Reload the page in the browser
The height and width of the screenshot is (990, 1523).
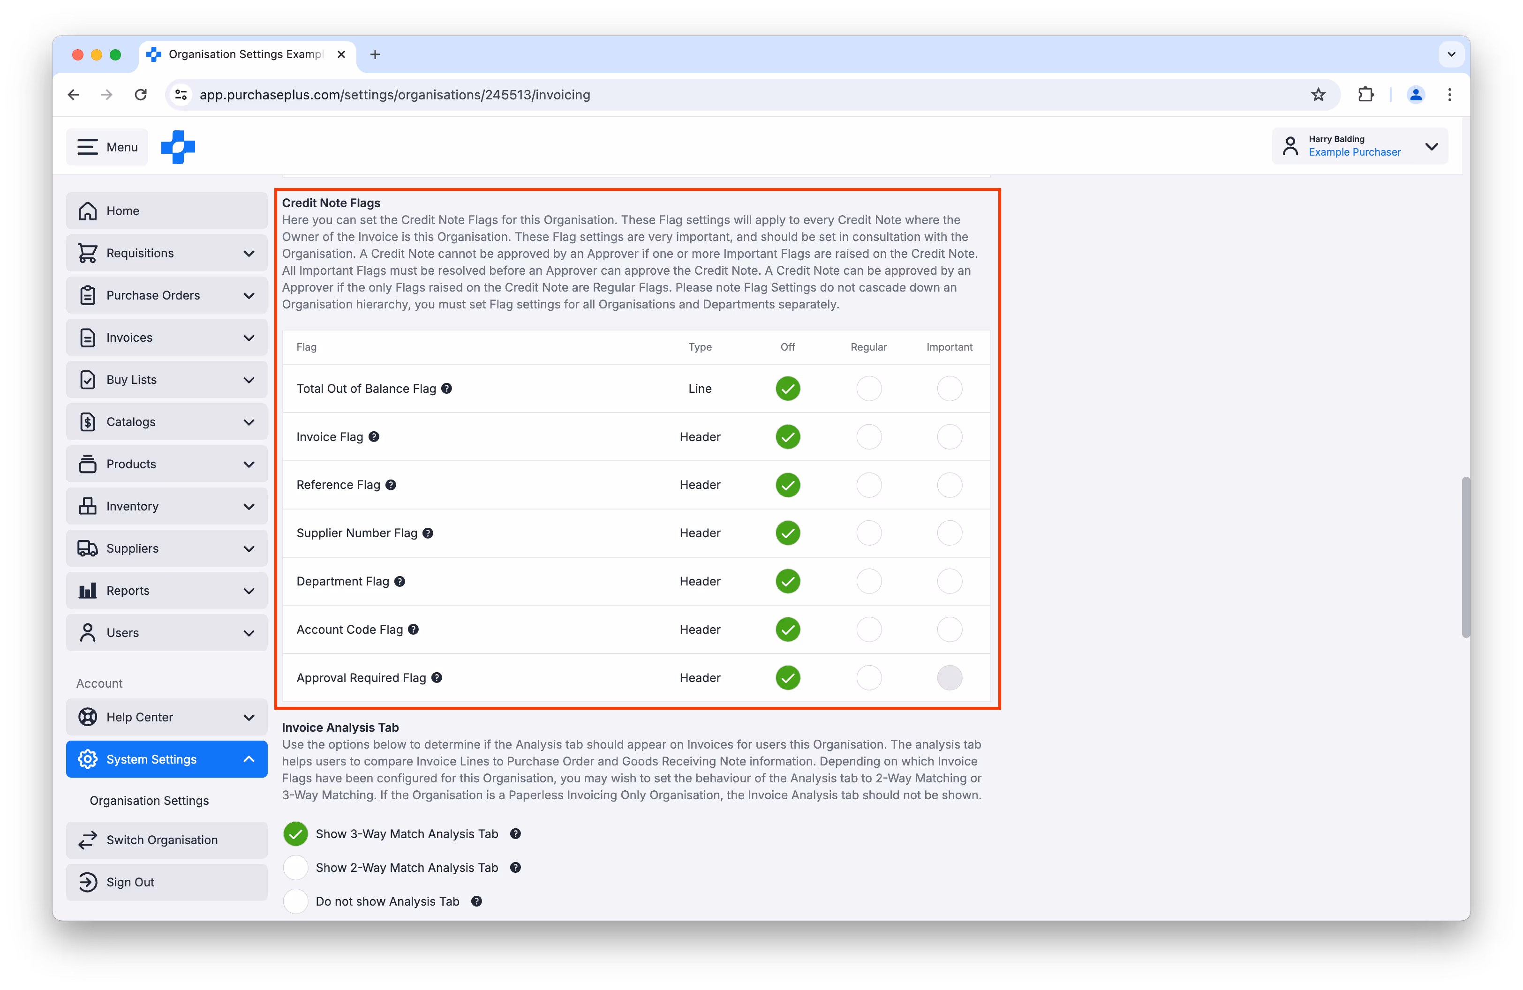141,95
